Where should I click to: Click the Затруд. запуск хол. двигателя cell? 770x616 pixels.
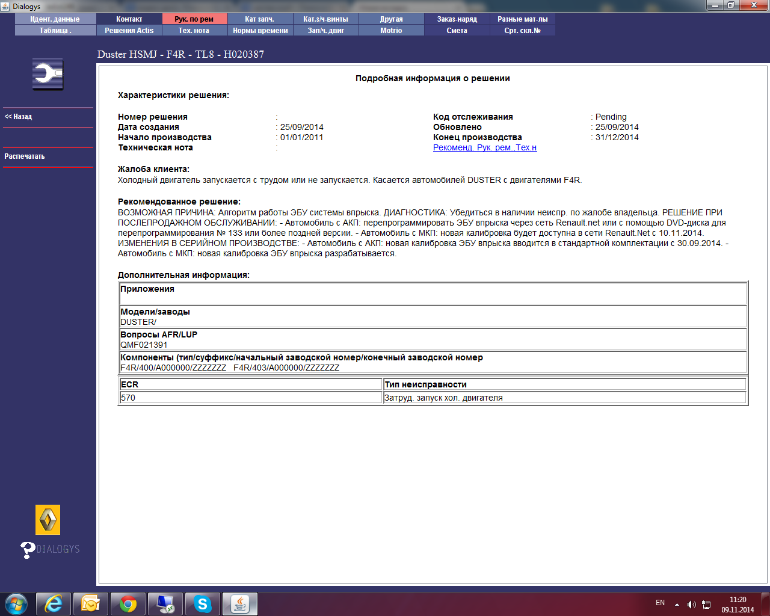[564, 398]
